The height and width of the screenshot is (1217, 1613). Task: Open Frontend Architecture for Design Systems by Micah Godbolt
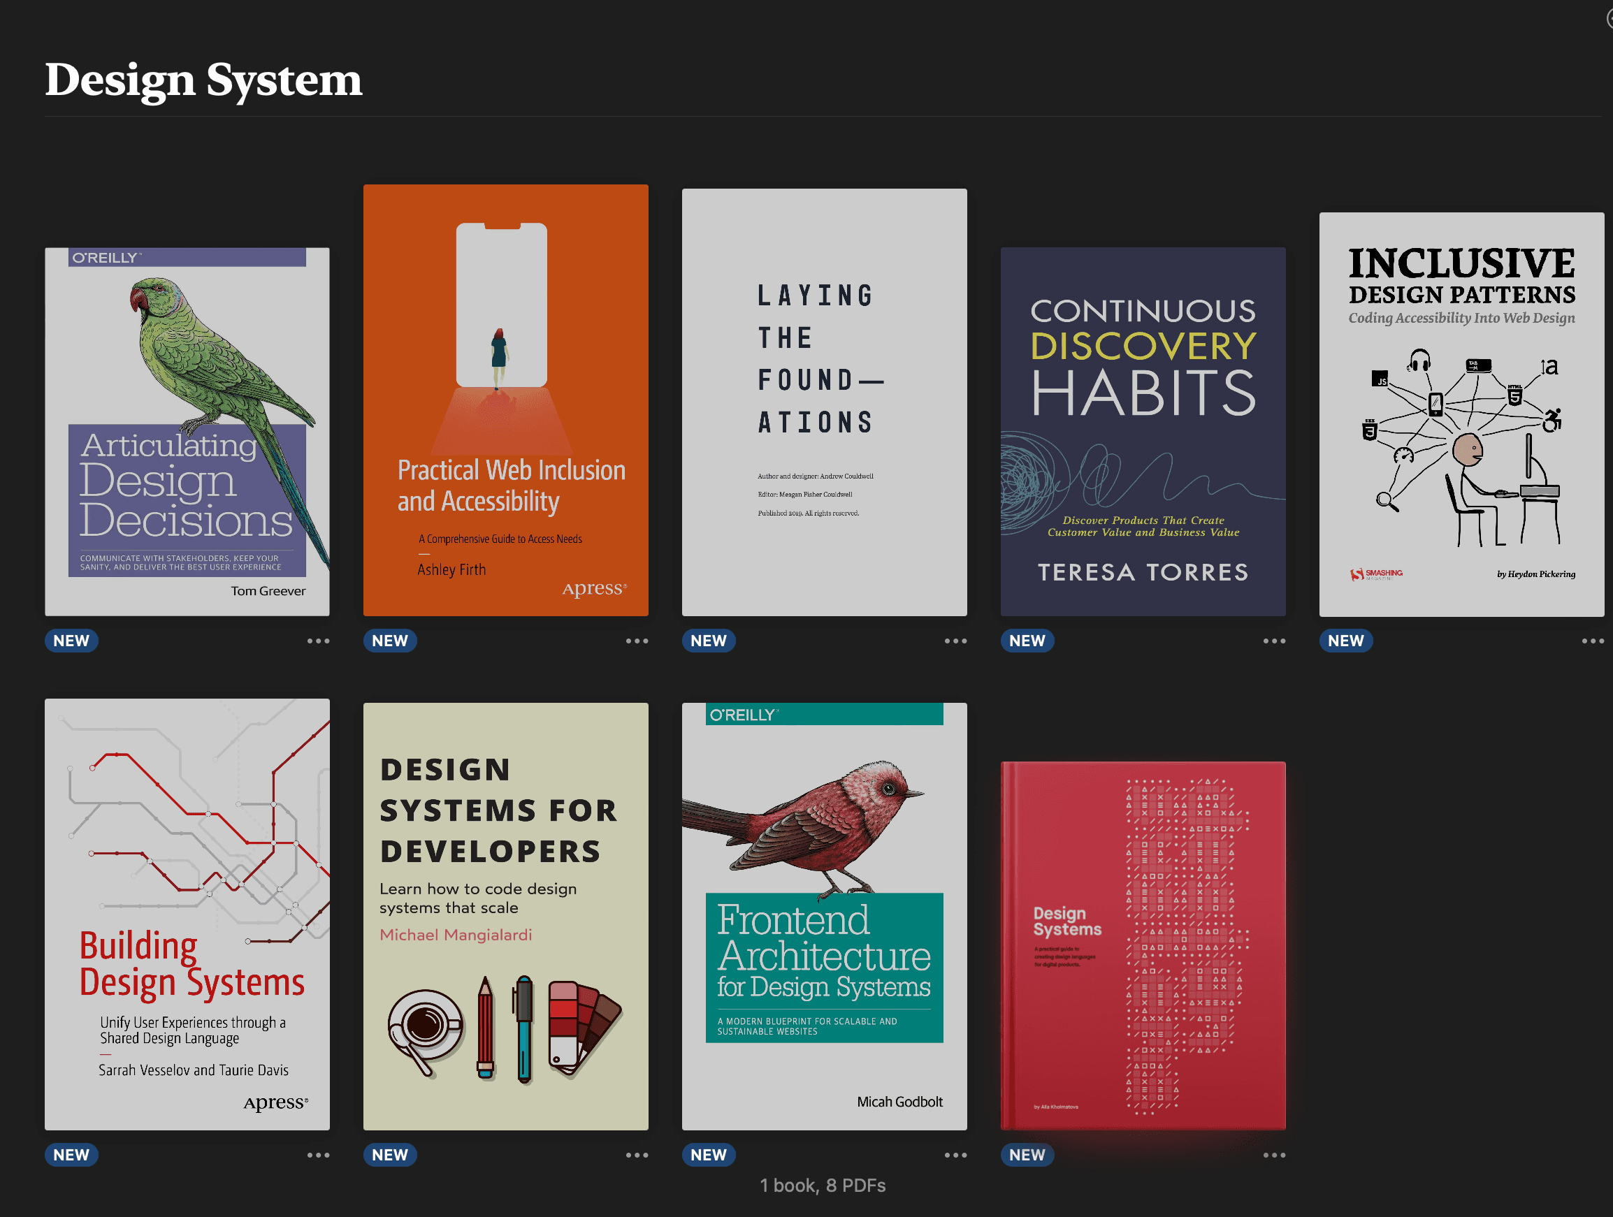tap(824, 913)
